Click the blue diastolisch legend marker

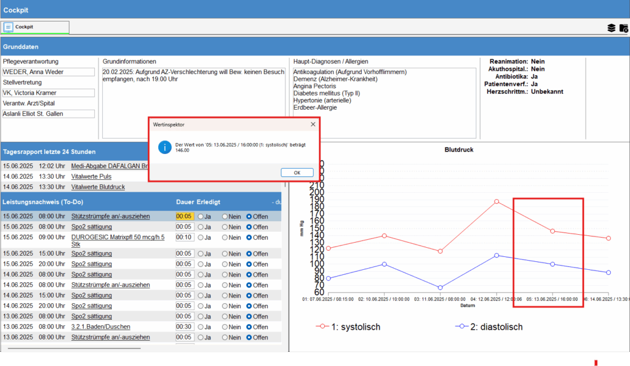(x=460, y=327)
